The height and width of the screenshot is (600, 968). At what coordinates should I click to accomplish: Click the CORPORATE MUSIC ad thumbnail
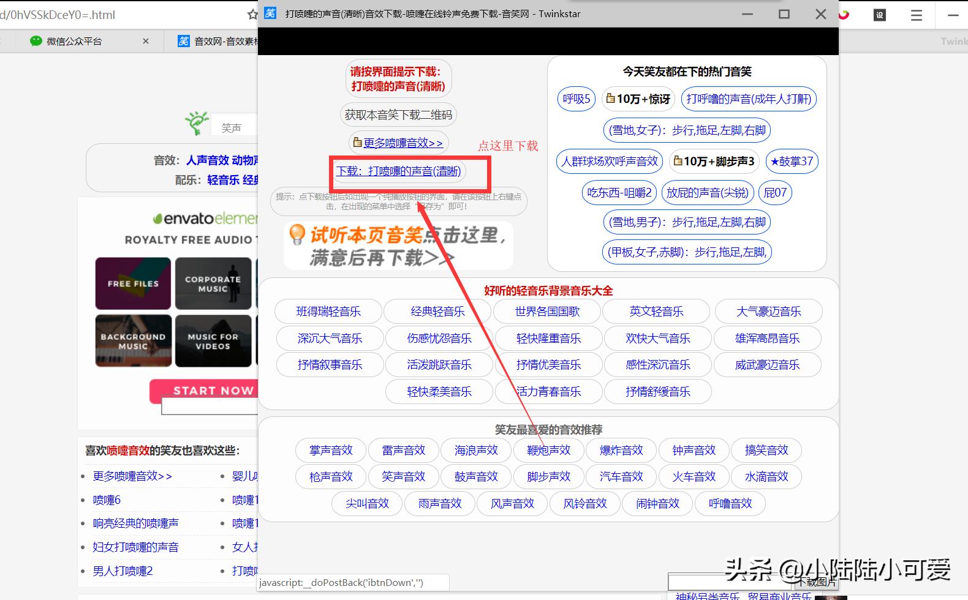[213, 283]
